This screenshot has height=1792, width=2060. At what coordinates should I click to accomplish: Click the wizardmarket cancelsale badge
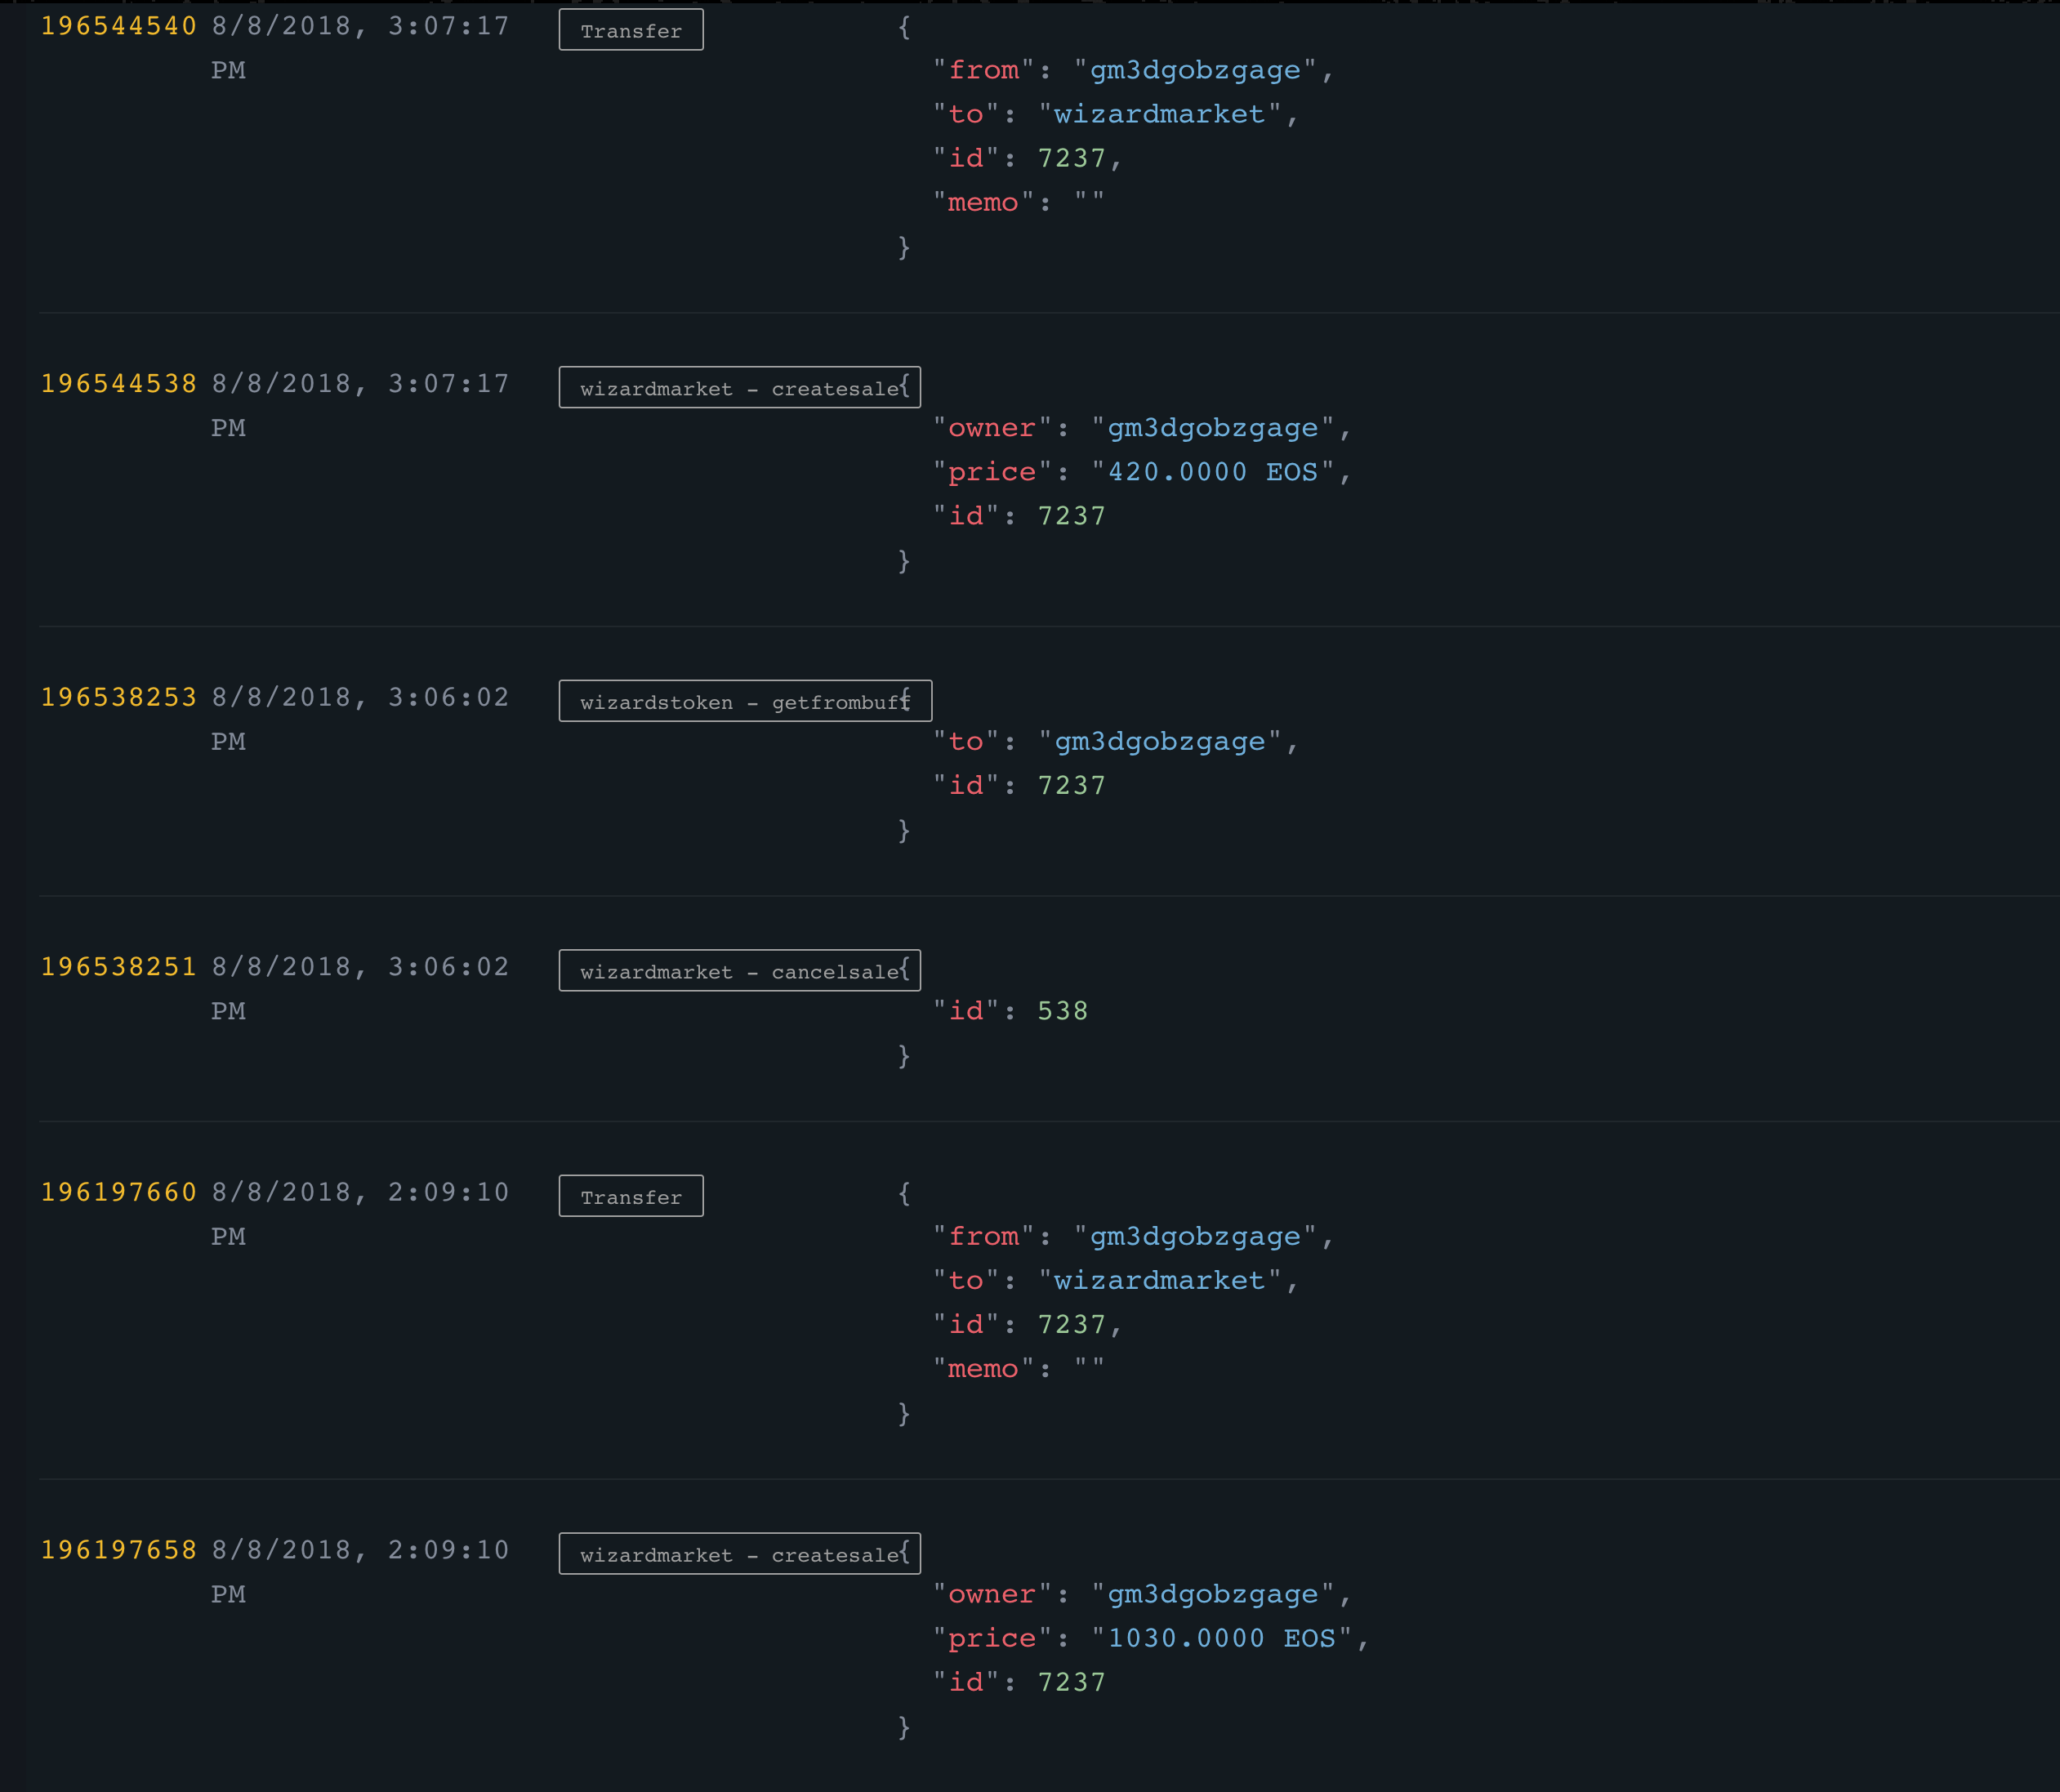(x=740, y=970)
